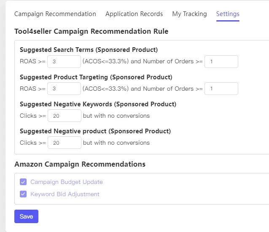This screenshot has width=269, height=232.
Task: Click the Suggested Negative Keywords section title
Action: [x=98, y=104]
